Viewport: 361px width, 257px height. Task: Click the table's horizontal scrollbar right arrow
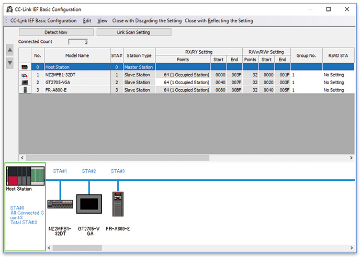[x=351, y=157]
